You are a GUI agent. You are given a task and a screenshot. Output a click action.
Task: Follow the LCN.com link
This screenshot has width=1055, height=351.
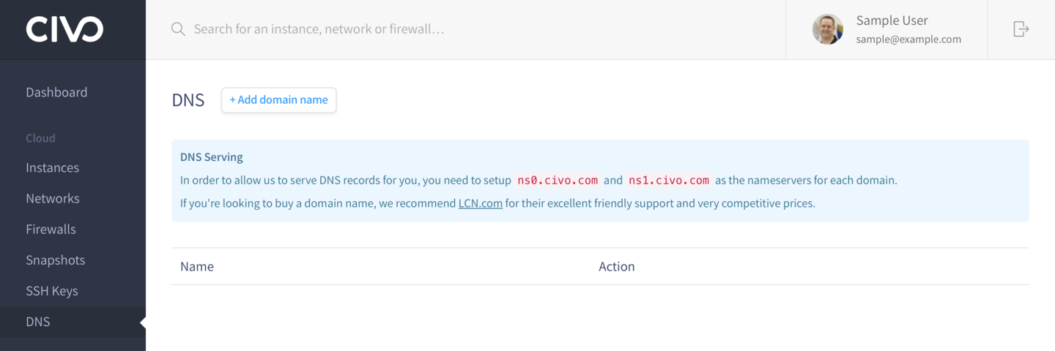click(x=481, y=203)
